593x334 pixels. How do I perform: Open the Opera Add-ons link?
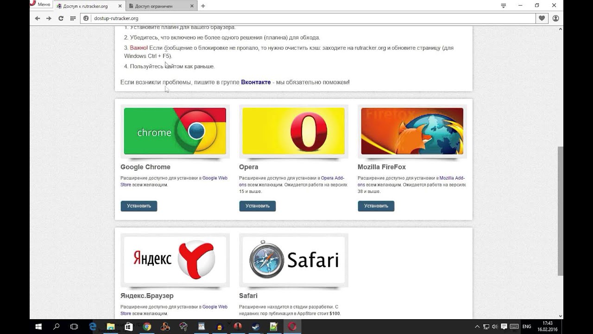[x=334, y=178]
